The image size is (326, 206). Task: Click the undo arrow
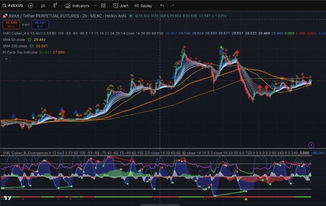(x=162, y=6)
